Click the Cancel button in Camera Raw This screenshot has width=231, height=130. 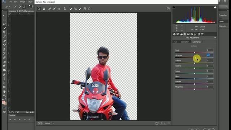(x=194, y=129)
